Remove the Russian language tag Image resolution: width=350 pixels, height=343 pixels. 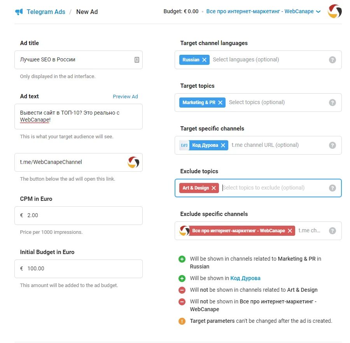pyautogui.click(x=204, y=60)
